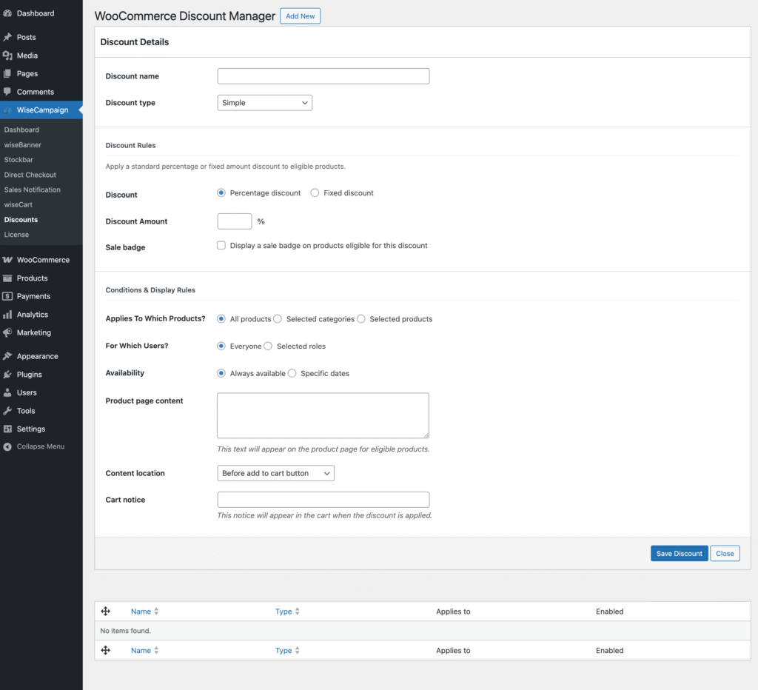Choose Selected roles radio option

click(x=268, y=346)
